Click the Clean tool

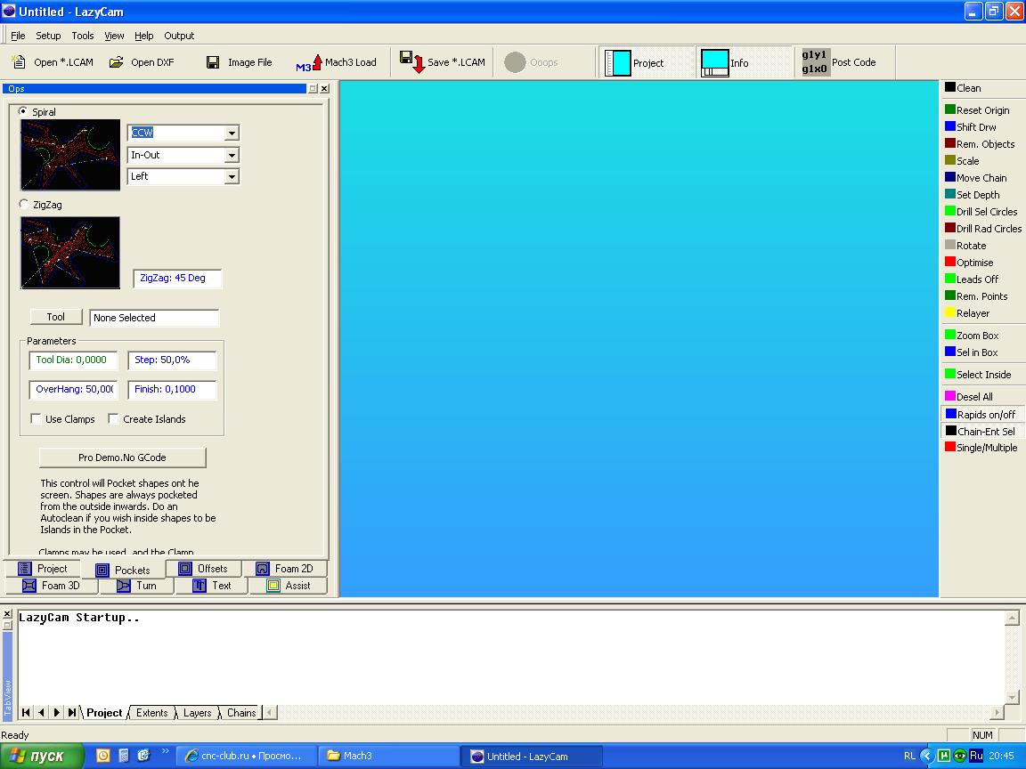click(963, 87)
